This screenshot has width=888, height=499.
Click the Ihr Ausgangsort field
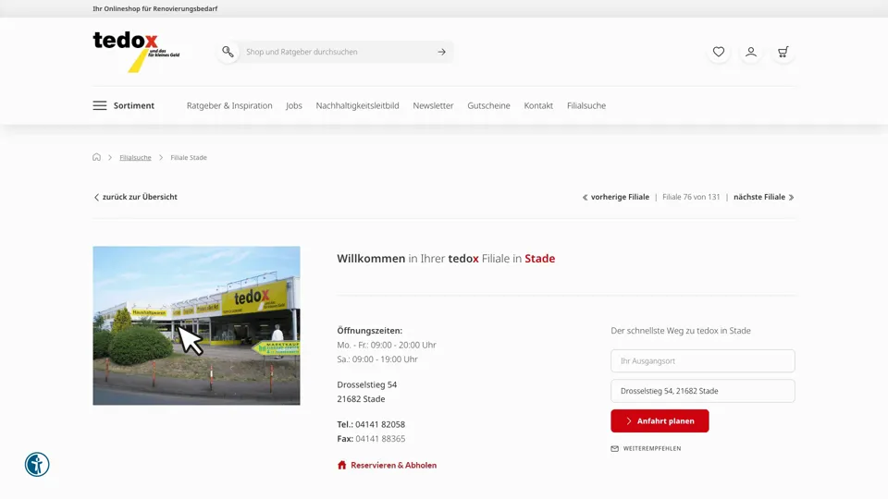tap(703, 361)
